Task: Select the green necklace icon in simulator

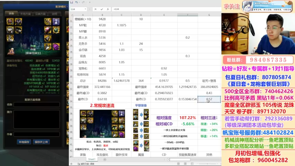Action: click(x=56, y=30)
